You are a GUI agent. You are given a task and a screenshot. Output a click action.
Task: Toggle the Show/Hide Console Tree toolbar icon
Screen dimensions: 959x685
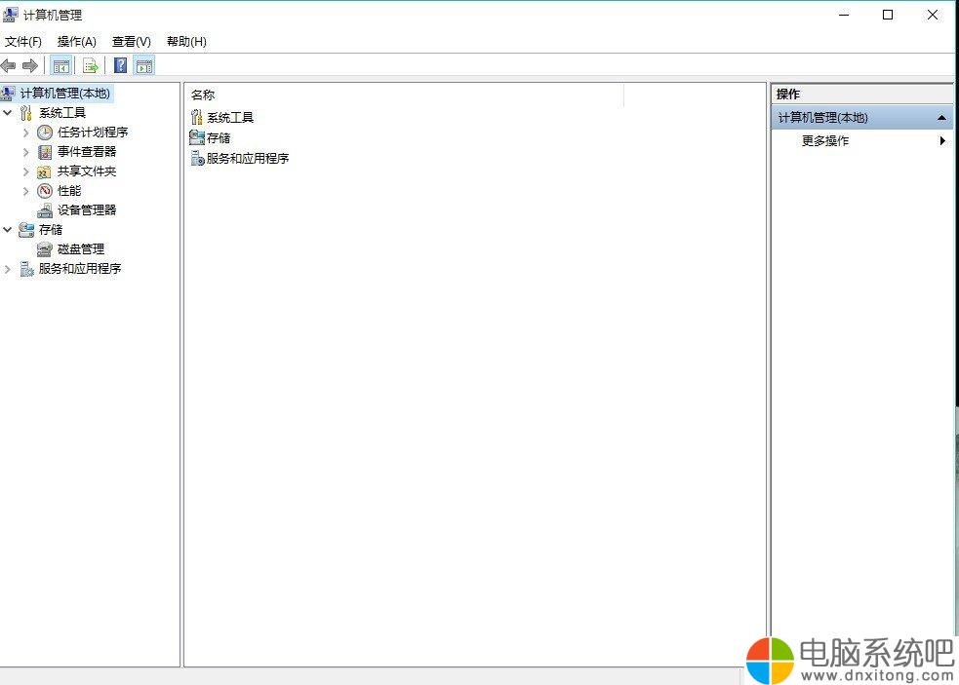tap(60, 65)
